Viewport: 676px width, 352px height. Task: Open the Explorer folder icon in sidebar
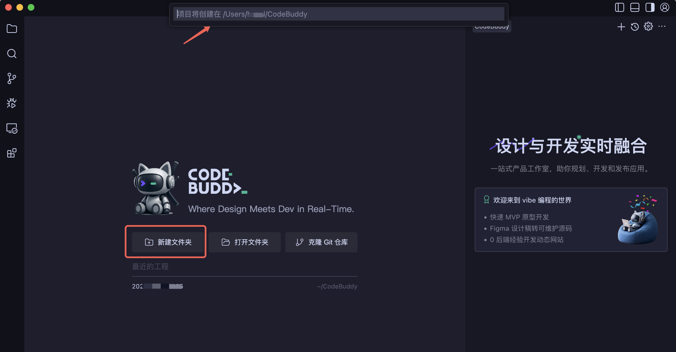click(12, 28)
